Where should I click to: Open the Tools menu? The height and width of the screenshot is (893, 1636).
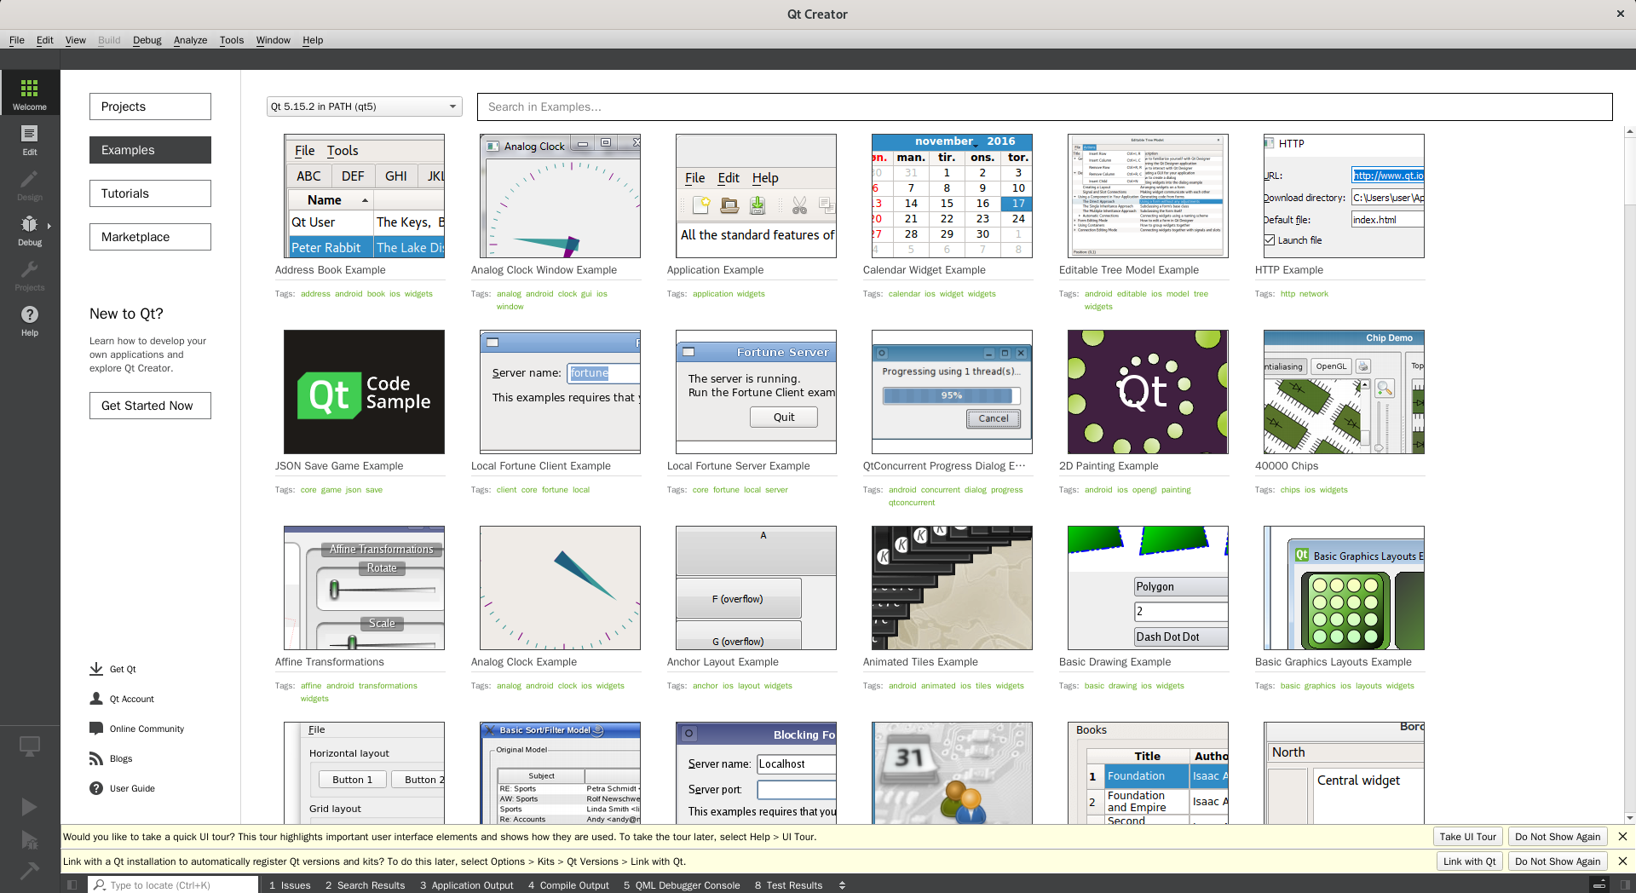232,40
